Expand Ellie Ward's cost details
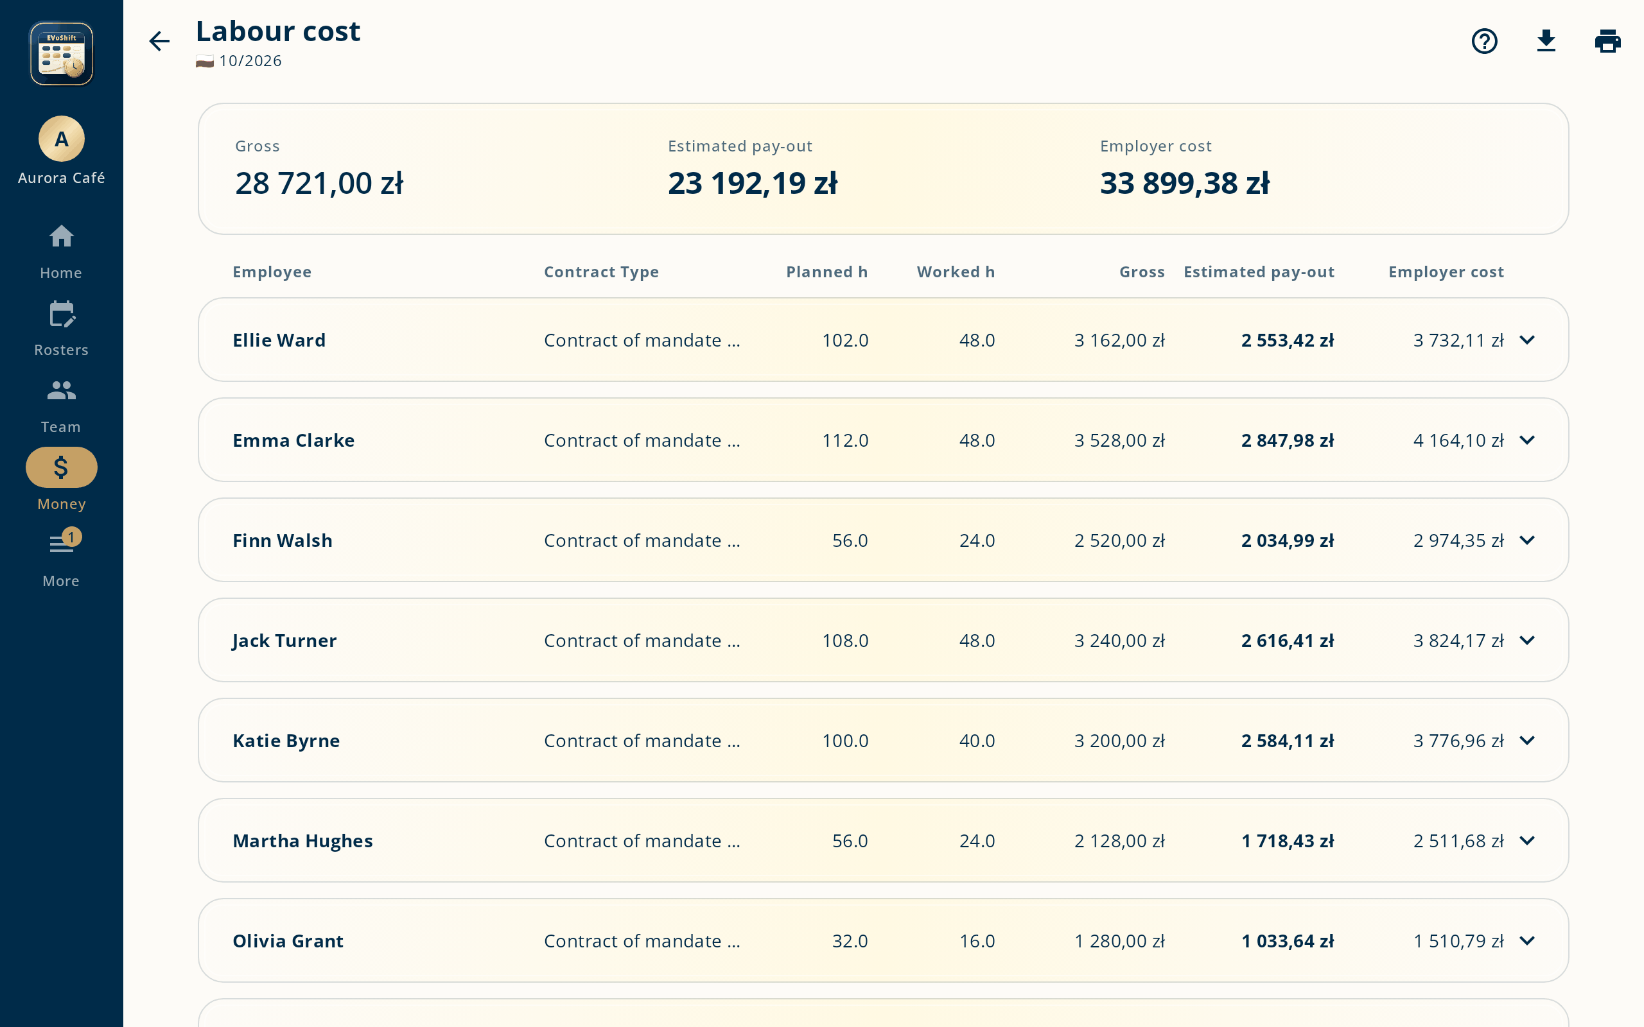 tap(1527, 340)
